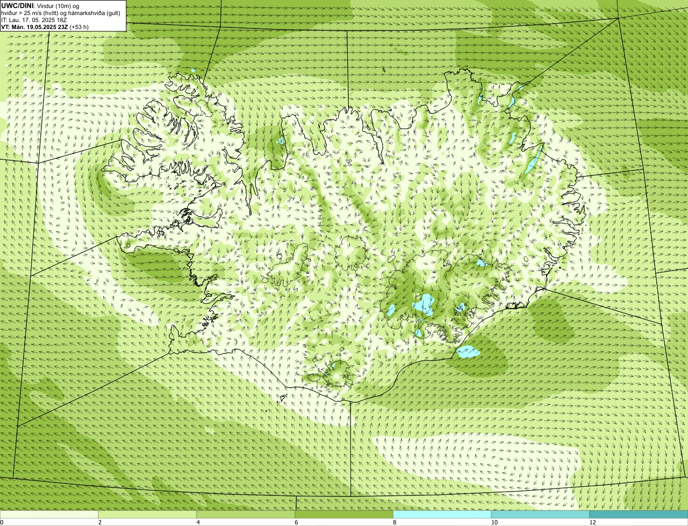The width and height of the screenshot is (688, 526).
Task: Click the medium green 4–6 legend segment
Action: click(246, 515)
